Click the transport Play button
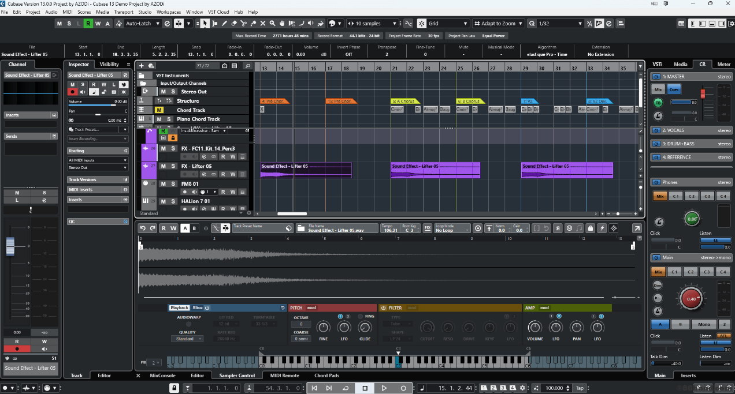The width and height of the screenshot is (735, 394). pyautogui.click(x=384, y=388)
